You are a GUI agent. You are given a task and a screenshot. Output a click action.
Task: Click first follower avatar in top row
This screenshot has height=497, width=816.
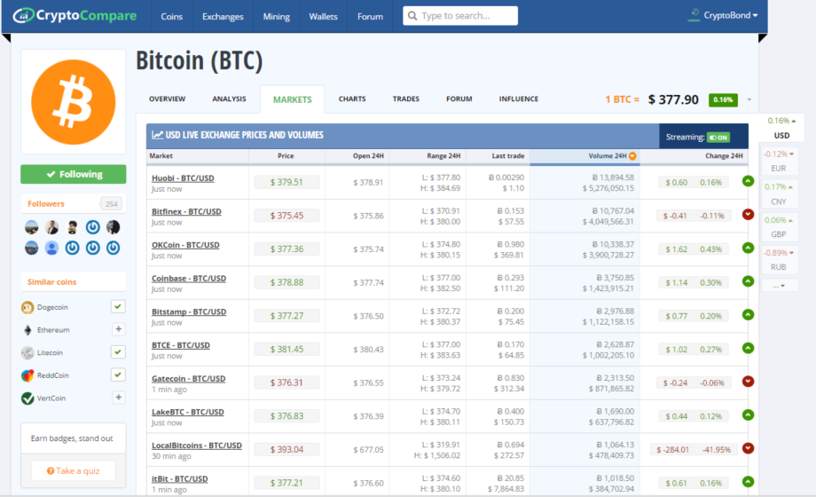(x=31, y=227)
